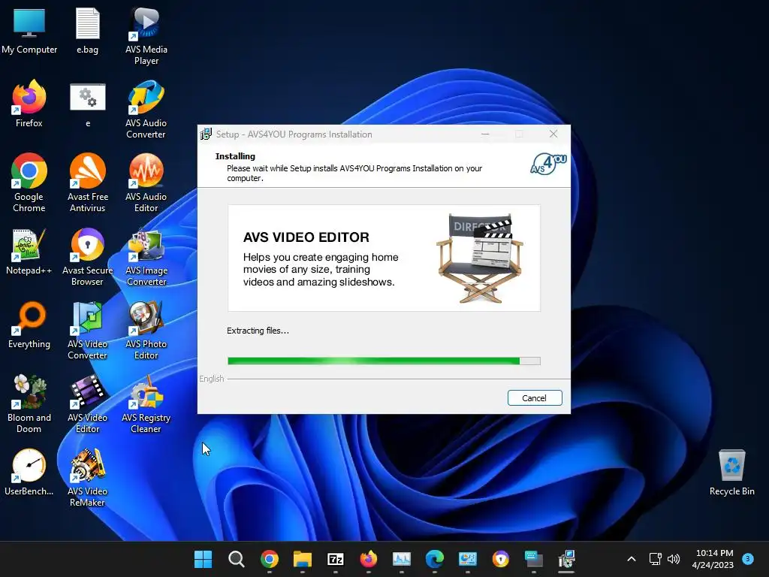Screen dimensions: 769x577
Task: Launch AVS Video Converter desktop shortcut
Action: [87, 331]
